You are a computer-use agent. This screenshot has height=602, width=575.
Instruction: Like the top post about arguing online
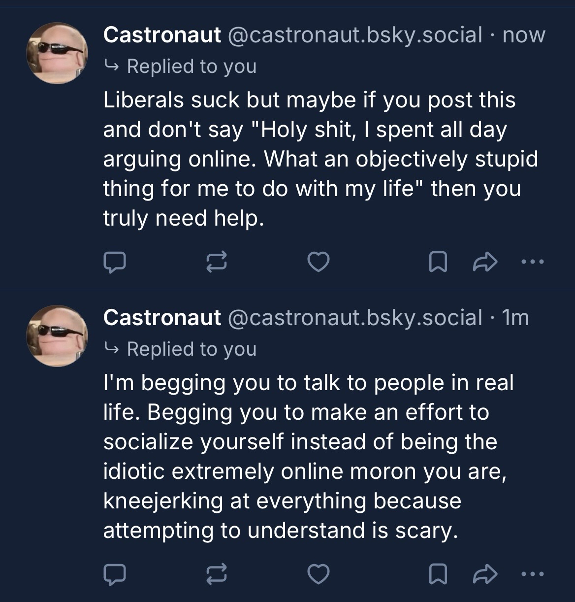pos(318,262)
